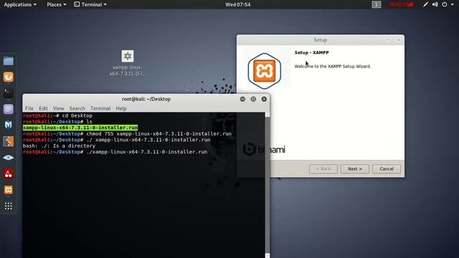Open the Edit menu in terminal
The height and width of the screenshot is (258, 459).
point(43,108)
